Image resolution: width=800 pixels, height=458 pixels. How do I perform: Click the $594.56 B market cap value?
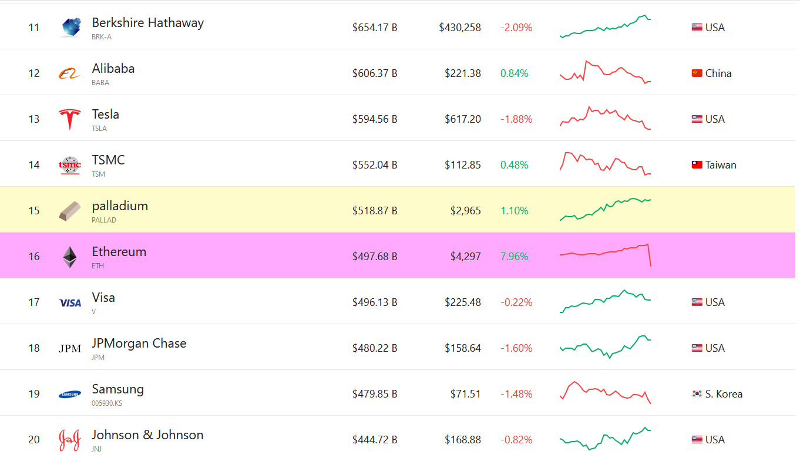click(x=375, y=119)
